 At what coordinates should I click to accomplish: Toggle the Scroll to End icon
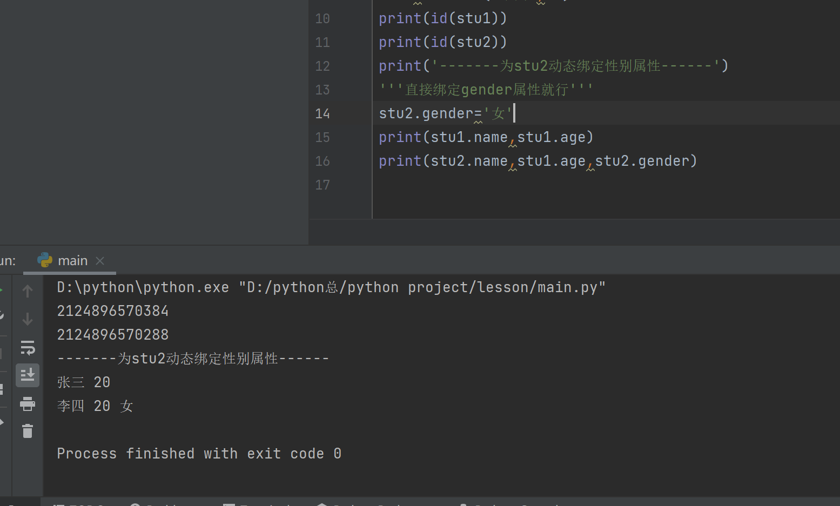(28, 375)
